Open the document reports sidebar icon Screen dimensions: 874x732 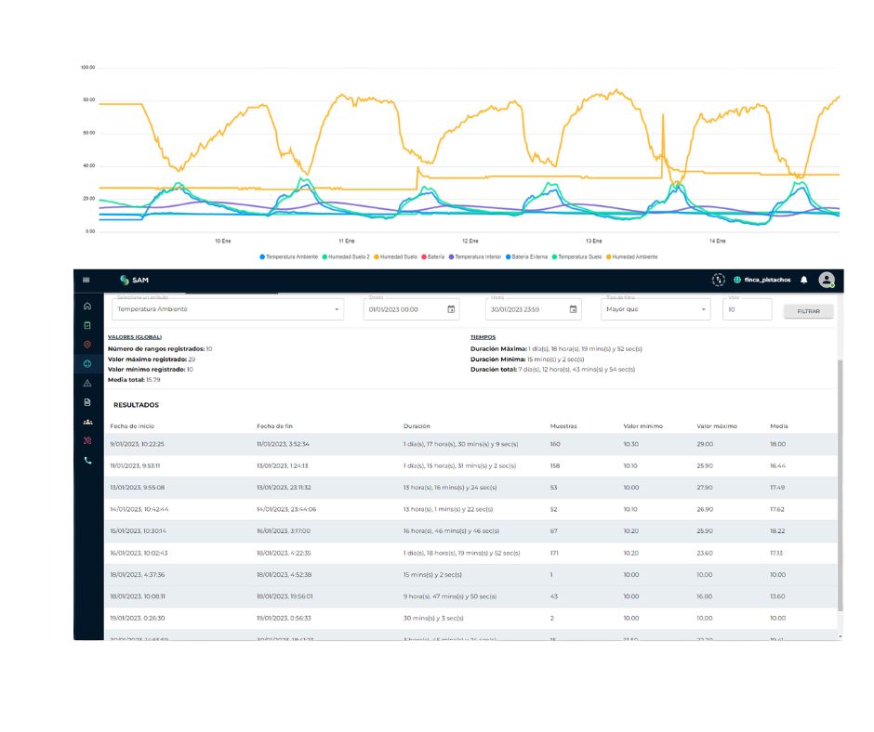click(87, 402)
